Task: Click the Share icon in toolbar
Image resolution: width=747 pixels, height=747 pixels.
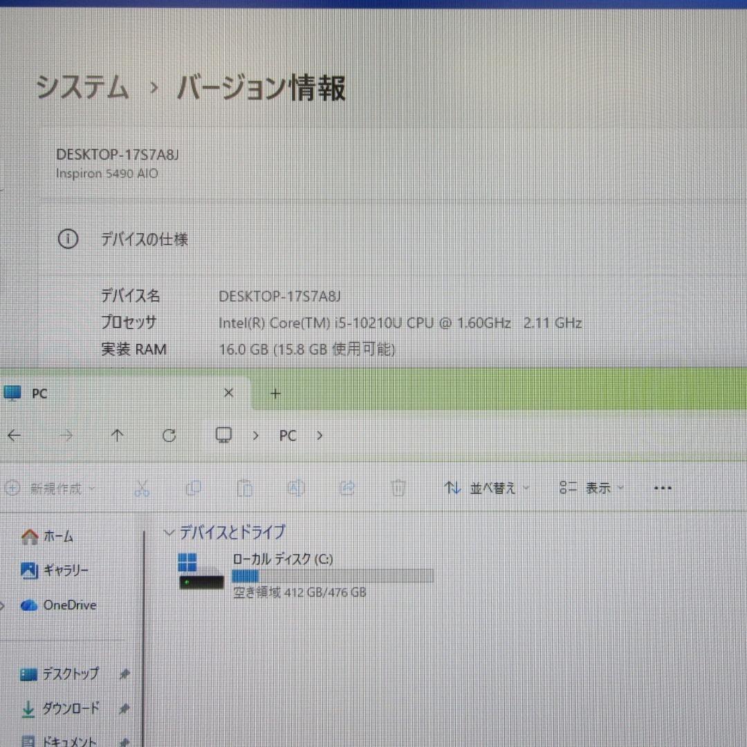Action: 347,488
